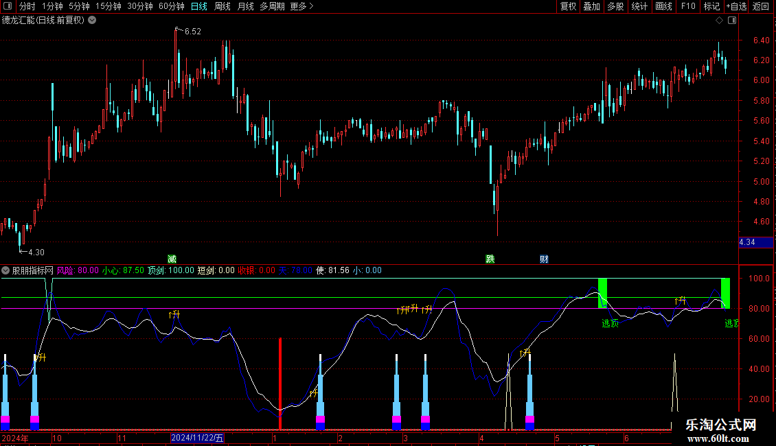The image size is (776, 446).
Task: Click the 2024年 label on time axis
Action: (15, 438)
